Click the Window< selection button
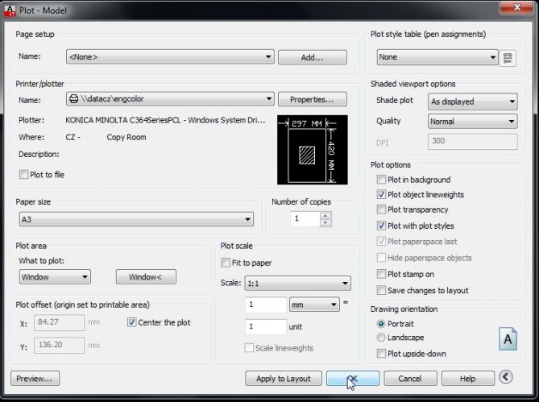 click(x=146, y=277)
